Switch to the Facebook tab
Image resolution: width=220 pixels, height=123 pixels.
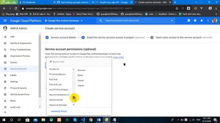coord(37,2)
